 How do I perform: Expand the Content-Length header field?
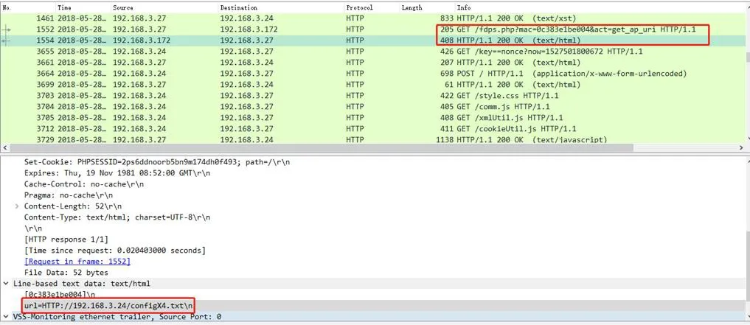pyautogui.click(x=17, y=206)
